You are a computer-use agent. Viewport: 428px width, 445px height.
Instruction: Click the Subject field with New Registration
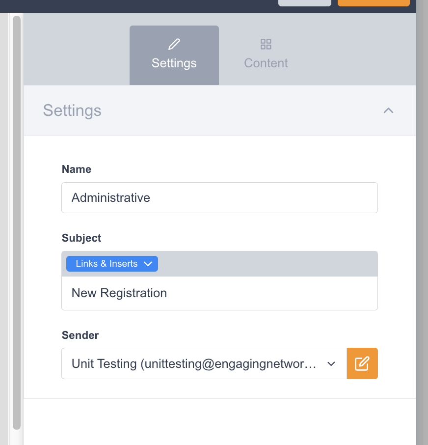point(219,293)
